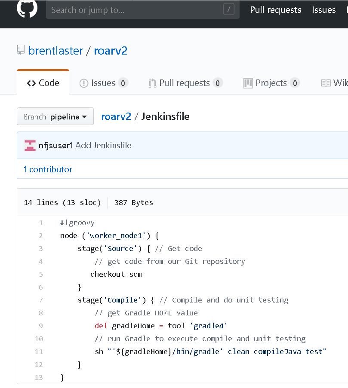The image size is (348, 388).
Task: Click roarv2 in the file breadcrumb
Action: (x=116, y=116)
